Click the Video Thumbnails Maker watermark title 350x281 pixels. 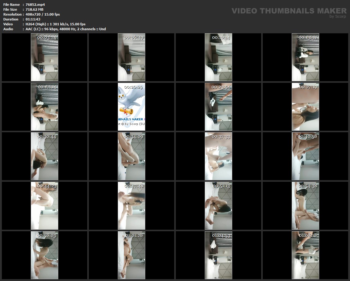tap(289, 11)
